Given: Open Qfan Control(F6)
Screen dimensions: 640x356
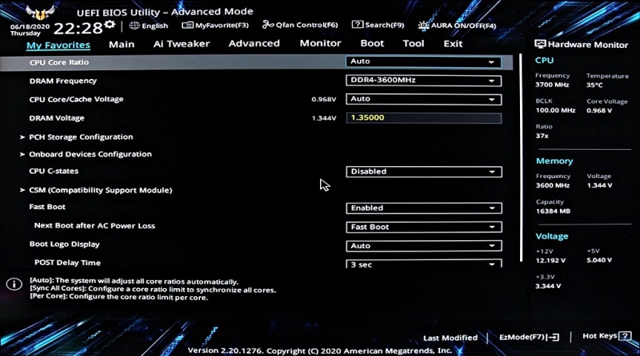Looking at the screenshot, I should pos(300,25).
